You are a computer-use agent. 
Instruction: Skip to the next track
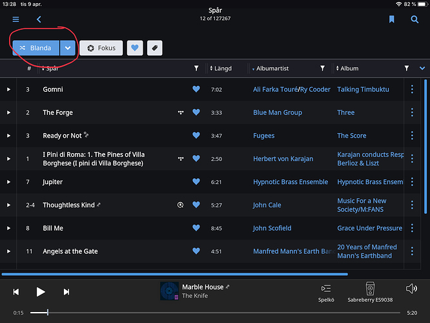(67, 292)
